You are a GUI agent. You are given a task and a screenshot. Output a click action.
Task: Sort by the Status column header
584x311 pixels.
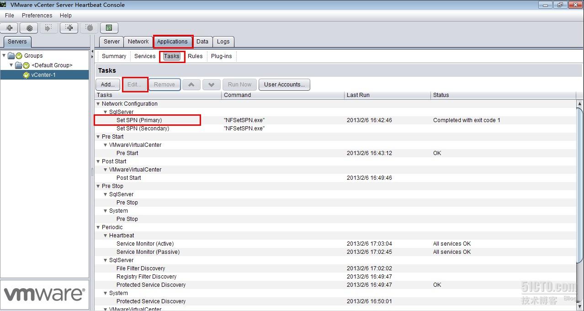pos(503,95)
